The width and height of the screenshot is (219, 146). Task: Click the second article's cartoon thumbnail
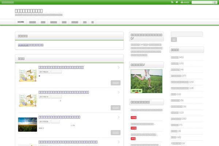[27, 100]
